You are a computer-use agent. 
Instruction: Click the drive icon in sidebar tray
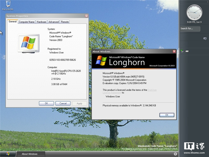pos(187,51)
